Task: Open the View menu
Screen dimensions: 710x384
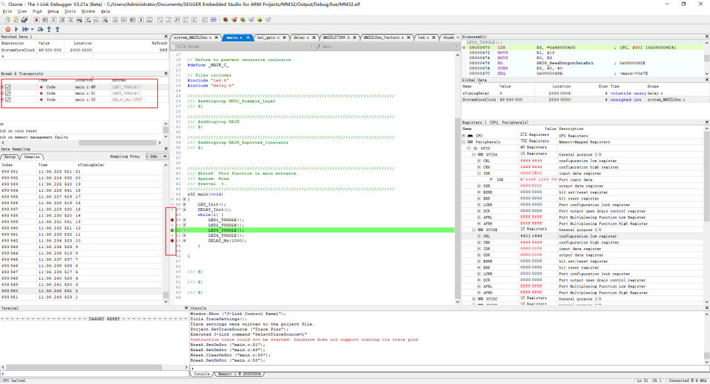Action: pyautogui.click(x=22, y=11)
